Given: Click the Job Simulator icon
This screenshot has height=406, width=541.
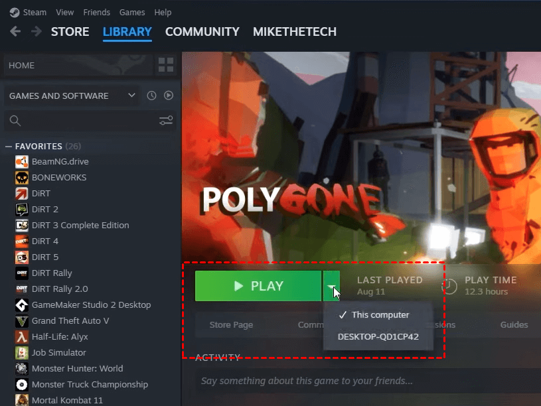Looking at the screenshot, I should pyautogui.click(x=22, y=352).
